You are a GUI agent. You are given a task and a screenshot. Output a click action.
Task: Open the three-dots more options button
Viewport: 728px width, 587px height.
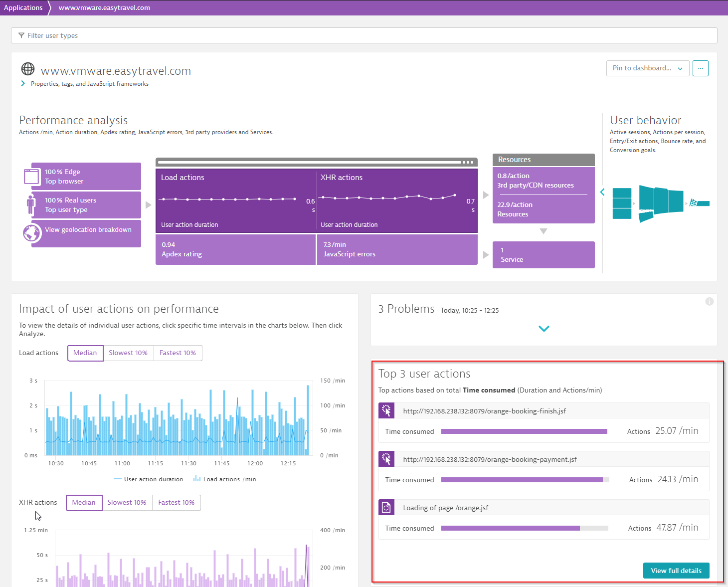point(700,68)
